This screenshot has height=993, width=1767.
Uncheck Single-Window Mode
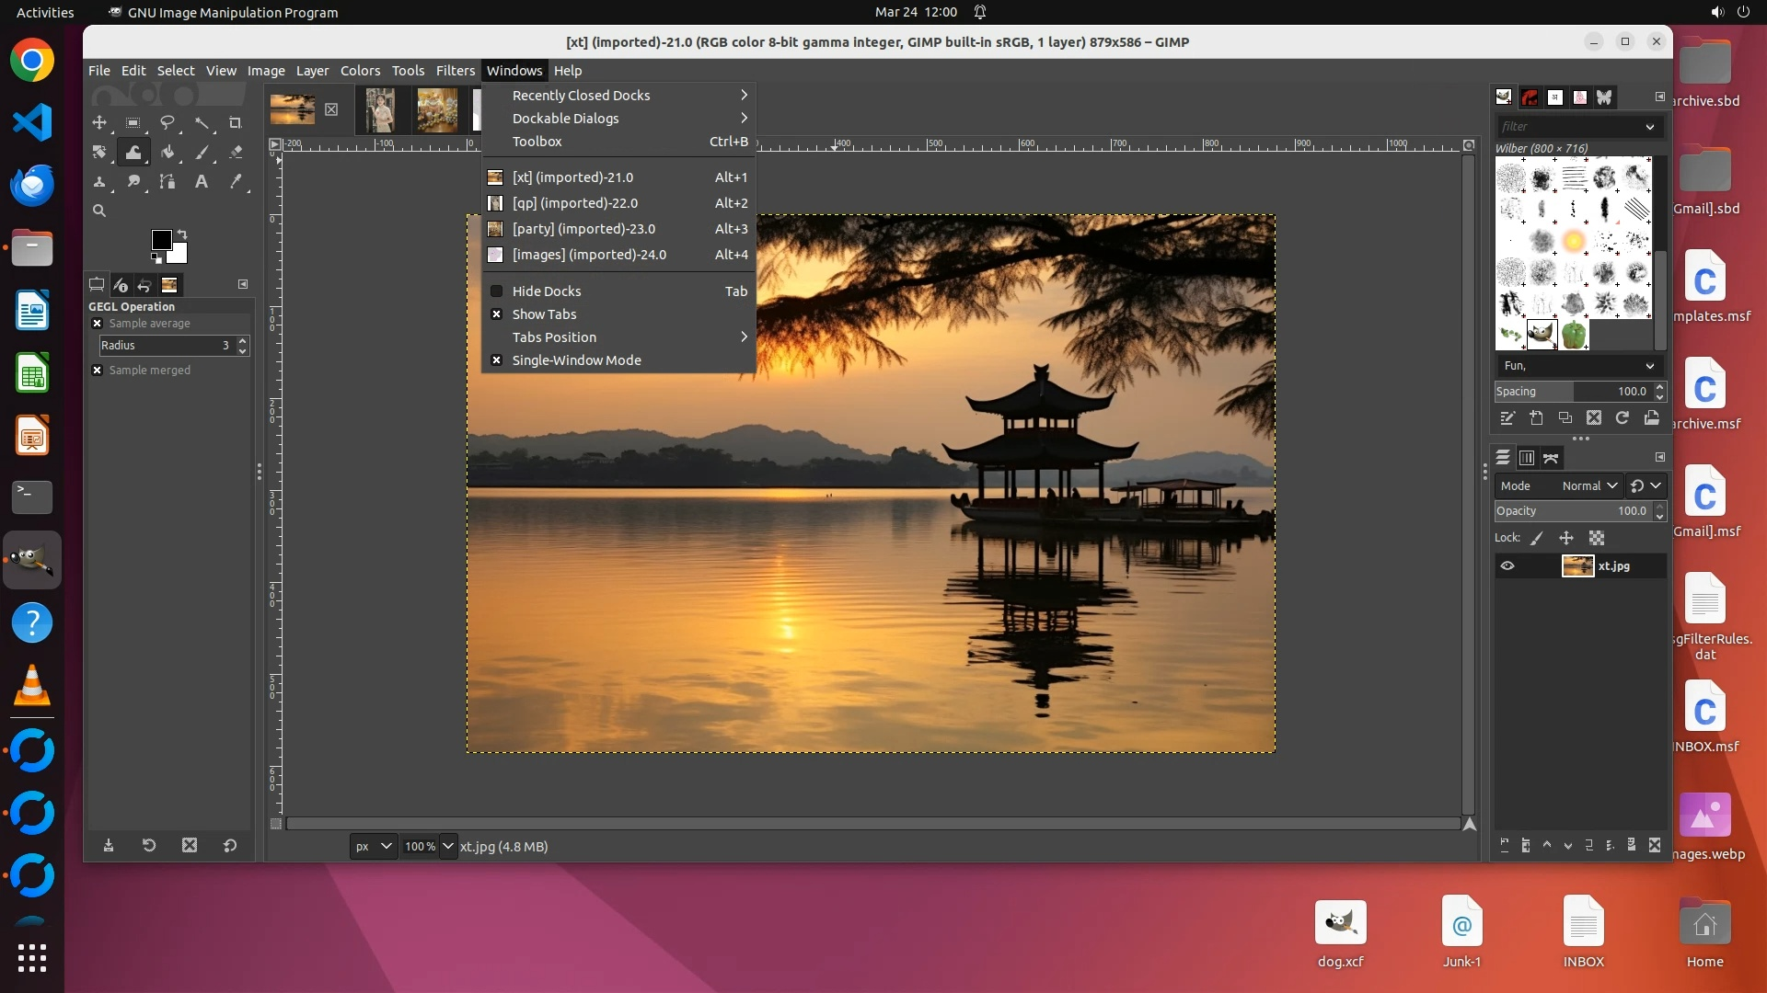[576, 360]
